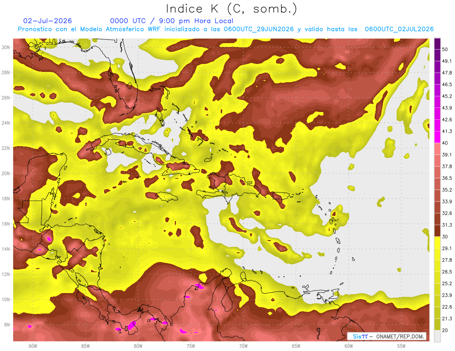
Task: Click the "26N" latitude axis label
Action: (6, 98)
